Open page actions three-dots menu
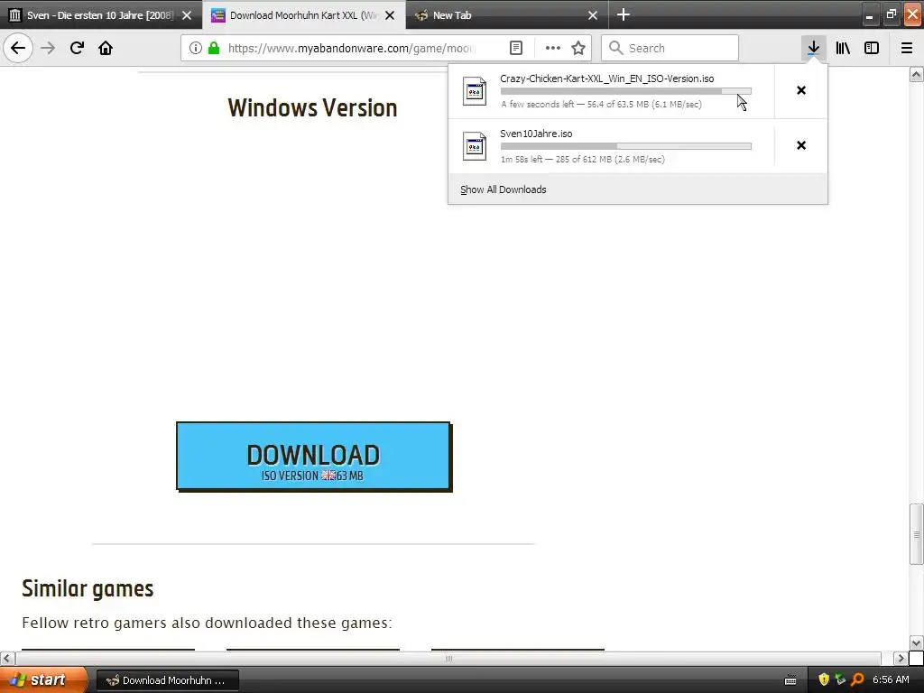 (x=553, y=48)
